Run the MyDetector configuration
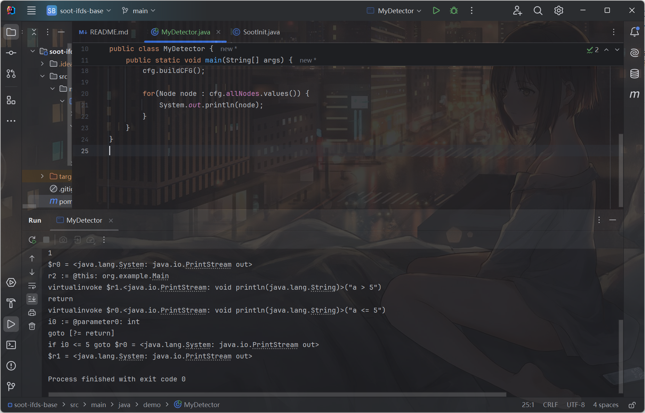 point(436,11)
